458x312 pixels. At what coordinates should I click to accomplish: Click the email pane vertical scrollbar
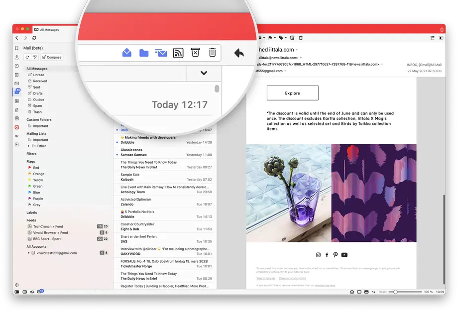[x=444, y=240]
